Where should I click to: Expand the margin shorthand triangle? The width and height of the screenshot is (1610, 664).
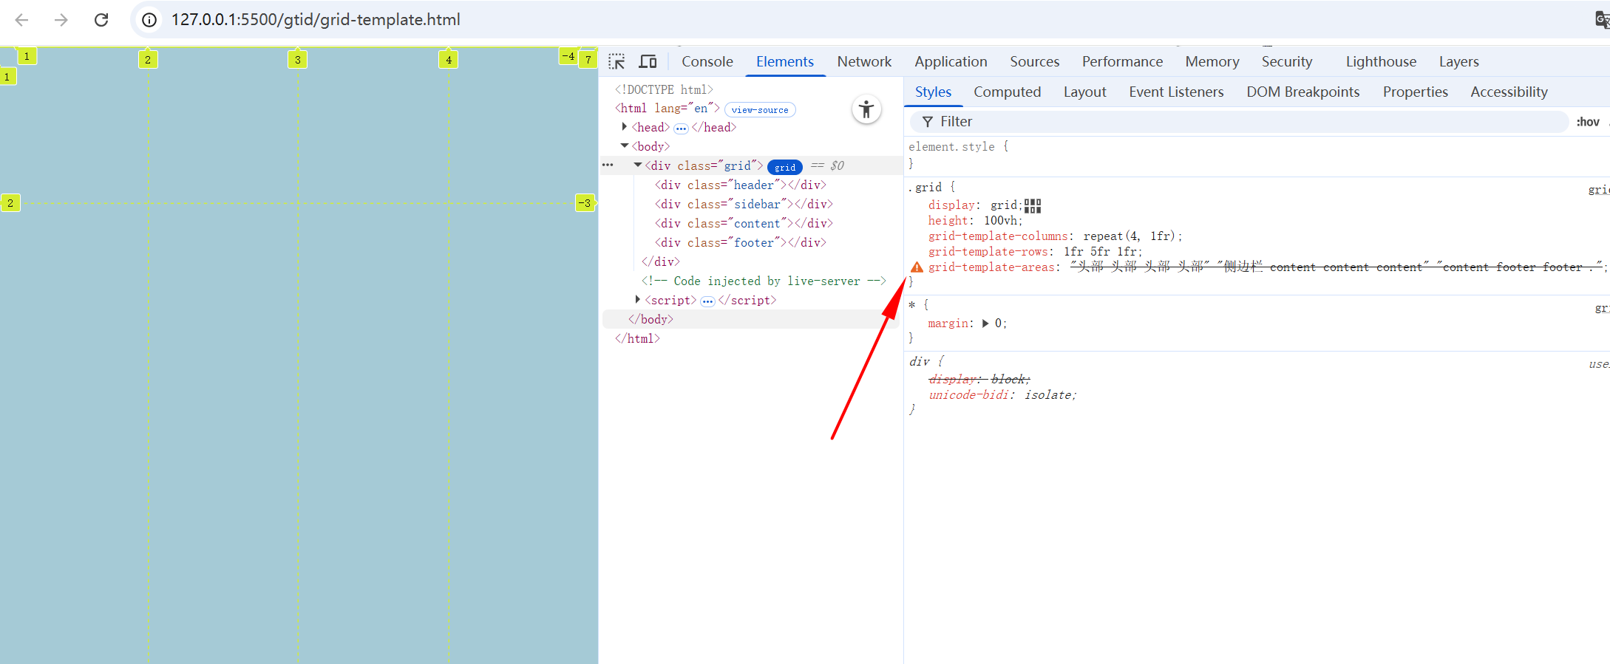click(985, 324)
